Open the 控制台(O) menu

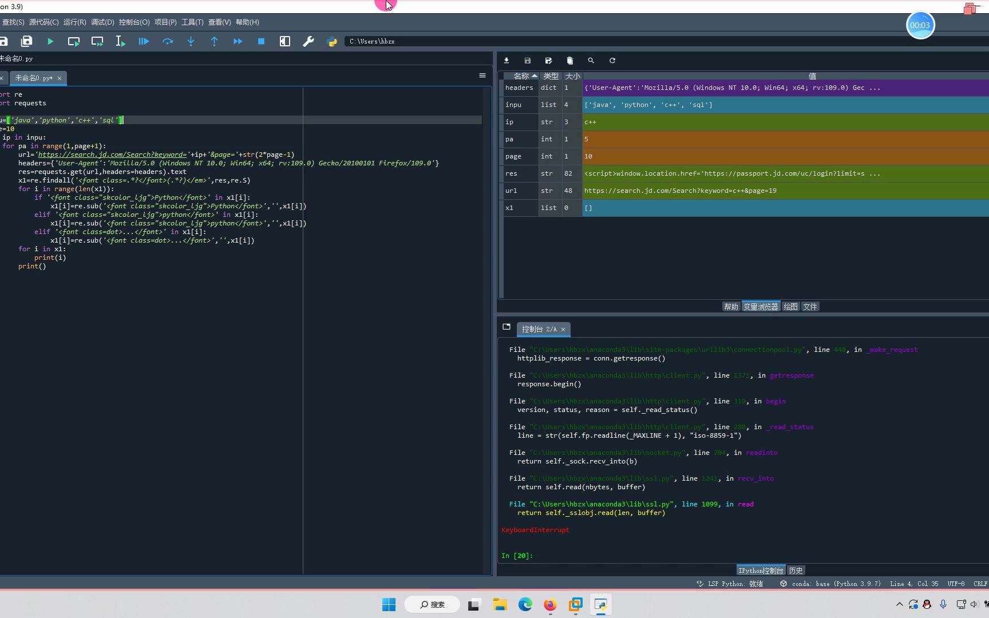134,22
